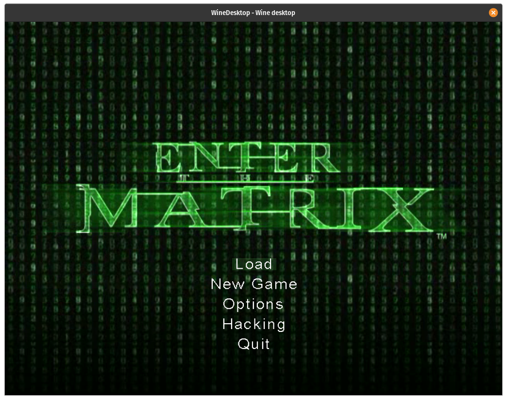This screenshot has width=507, height=400.
Task: Enter the Hacking mode
Action: tap(254, 324)
